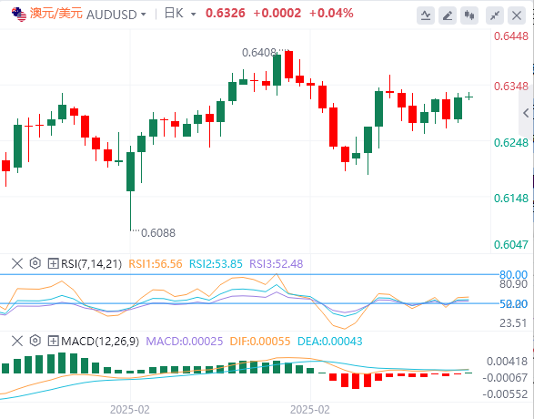This screenshot has height=419, width=534.
Task: Expand the right side panel arrow
Action: click(526, 113)
